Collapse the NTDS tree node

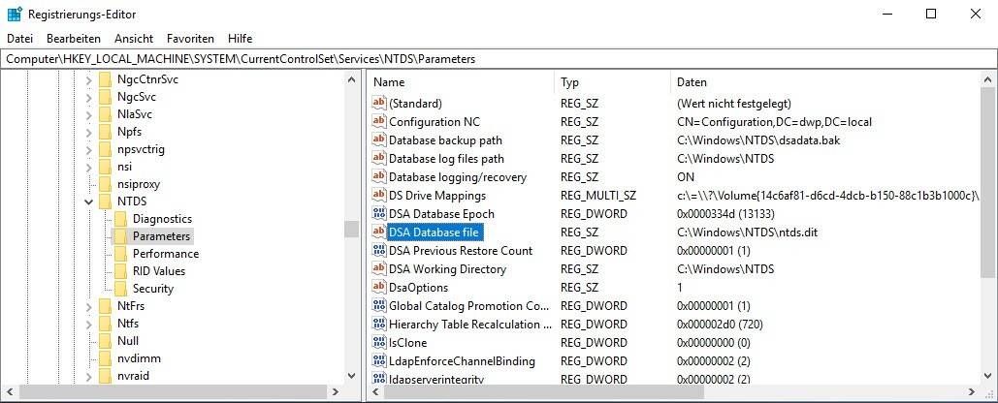pyautogui.click(x=89, y=201)
